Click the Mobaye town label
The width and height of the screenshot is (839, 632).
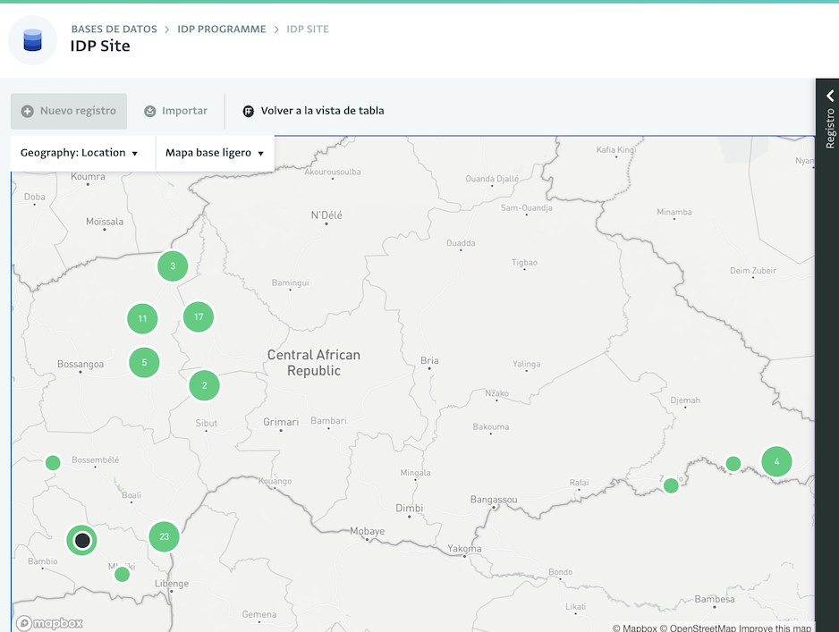pos(367,531)
